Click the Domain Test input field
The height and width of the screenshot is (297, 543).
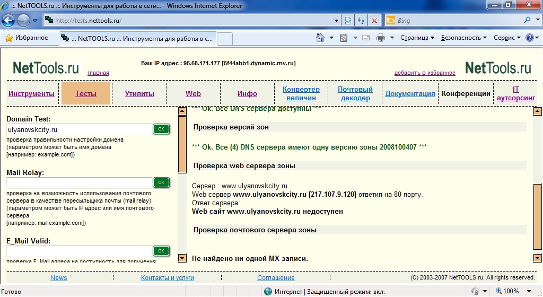point(80,129)
